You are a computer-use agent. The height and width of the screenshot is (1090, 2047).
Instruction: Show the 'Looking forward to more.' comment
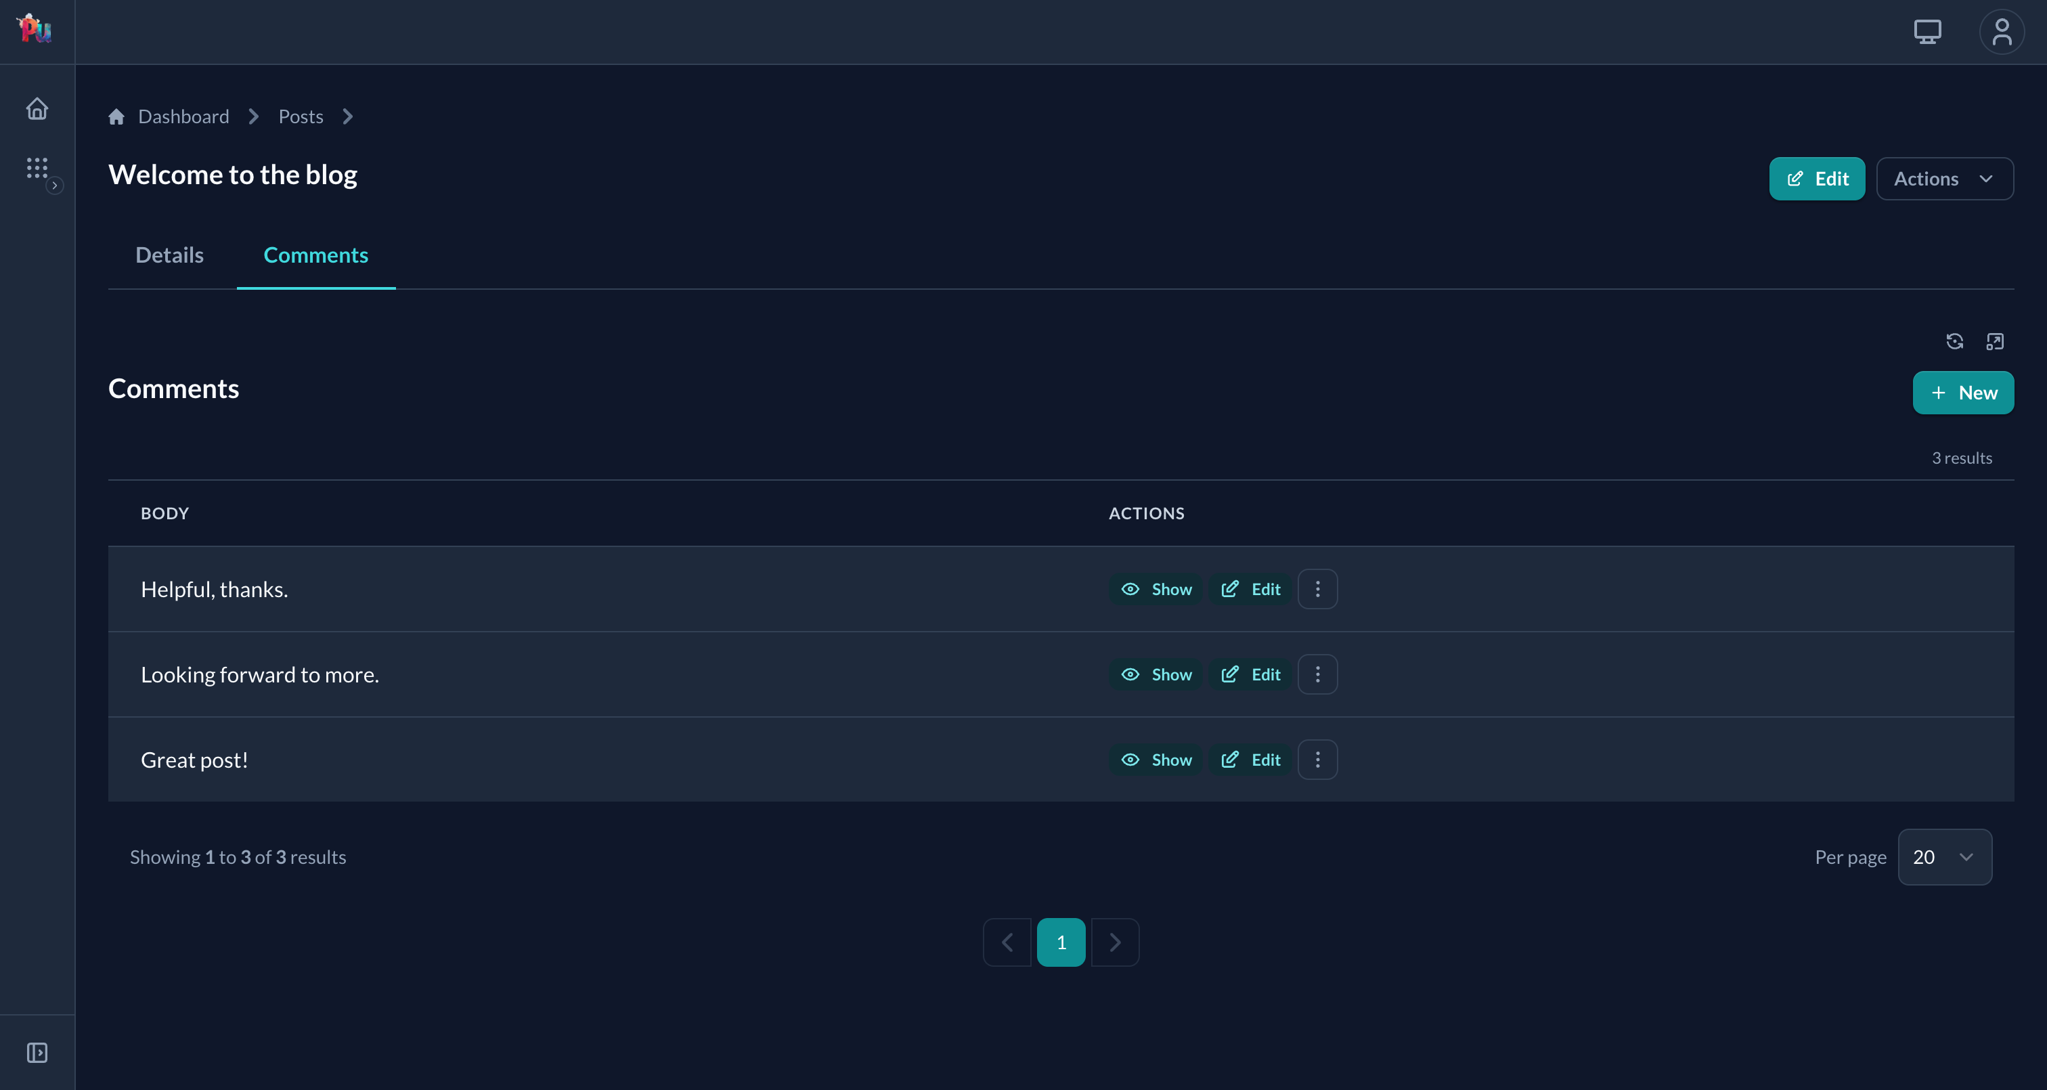point(1156,674)
